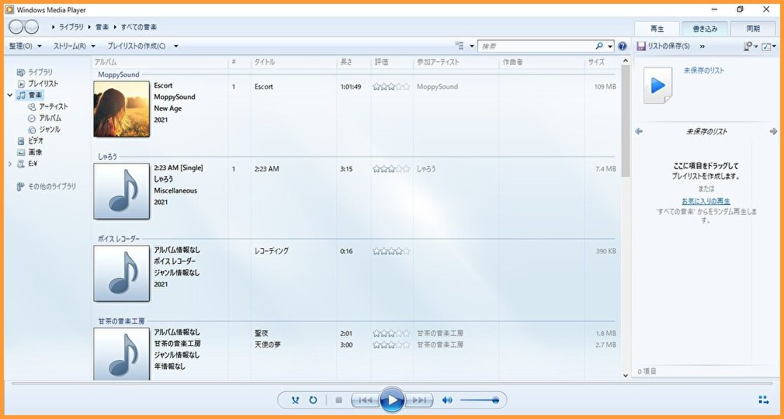The image size is (784, 419).
Task: Rate the Escort track stars
Action: pyautogui.click(x=391, y=86)
